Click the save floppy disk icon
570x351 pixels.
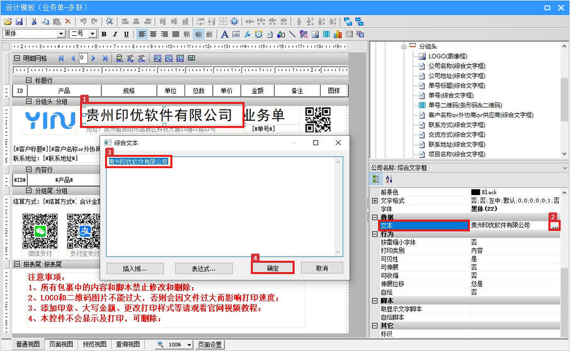pos(19,22)
